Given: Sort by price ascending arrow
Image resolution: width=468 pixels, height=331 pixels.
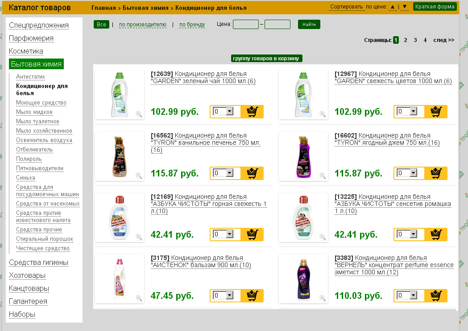Looking at the screenshot, I should pos(393,7).
